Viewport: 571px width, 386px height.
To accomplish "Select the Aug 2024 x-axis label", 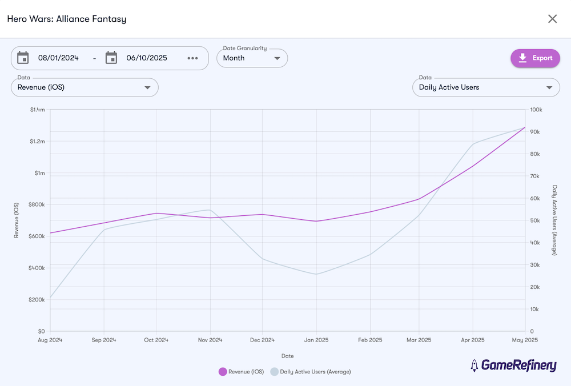I will [50, 340].
